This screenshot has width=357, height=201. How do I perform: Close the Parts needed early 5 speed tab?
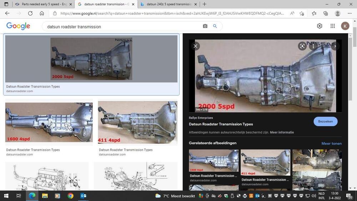click(71, 4)
